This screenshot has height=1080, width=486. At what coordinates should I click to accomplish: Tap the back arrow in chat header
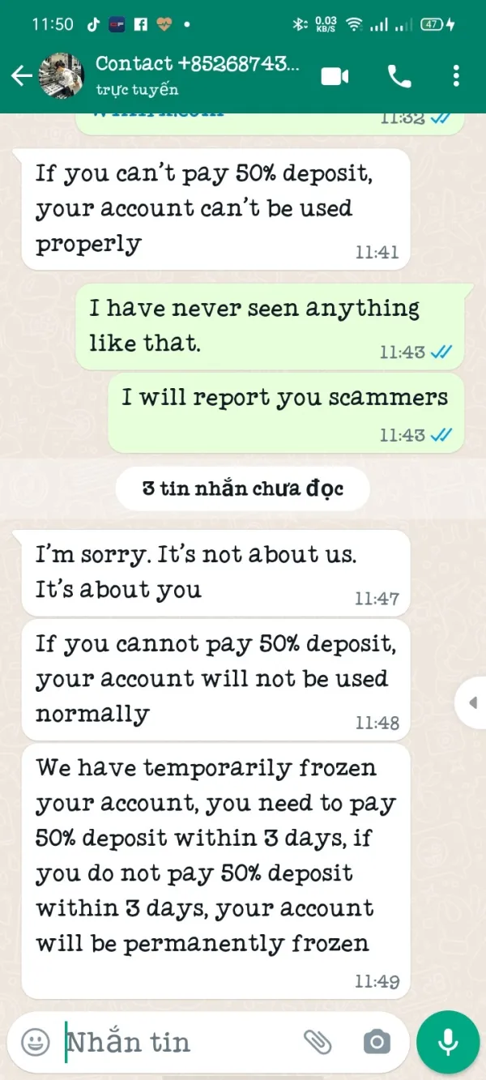[x=20, y=76]
